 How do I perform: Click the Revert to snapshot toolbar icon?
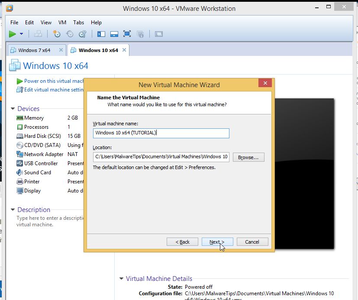pos(70,34)
